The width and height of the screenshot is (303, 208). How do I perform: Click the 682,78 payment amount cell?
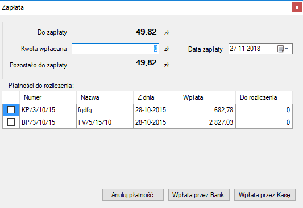click(207, 110)
